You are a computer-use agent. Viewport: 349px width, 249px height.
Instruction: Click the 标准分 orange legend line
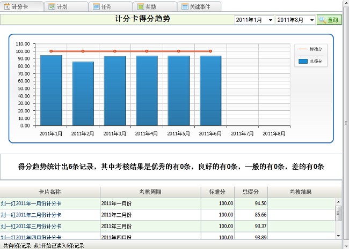point(303,49)
